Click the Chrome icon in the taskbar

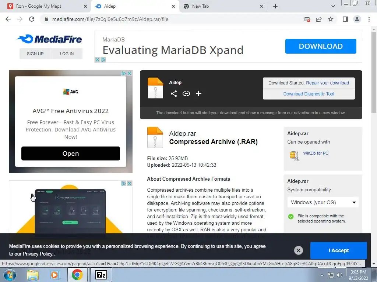77,275
